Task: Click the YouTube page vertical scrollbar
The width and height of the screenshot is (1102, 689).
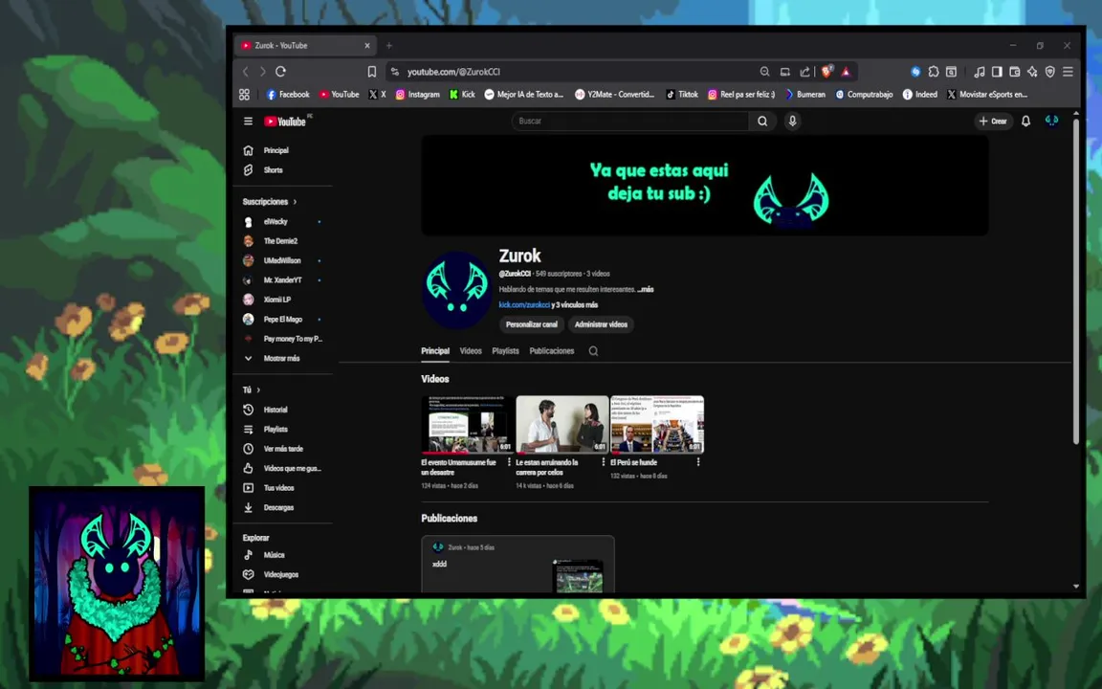Action: click(x=1075, y=281)
